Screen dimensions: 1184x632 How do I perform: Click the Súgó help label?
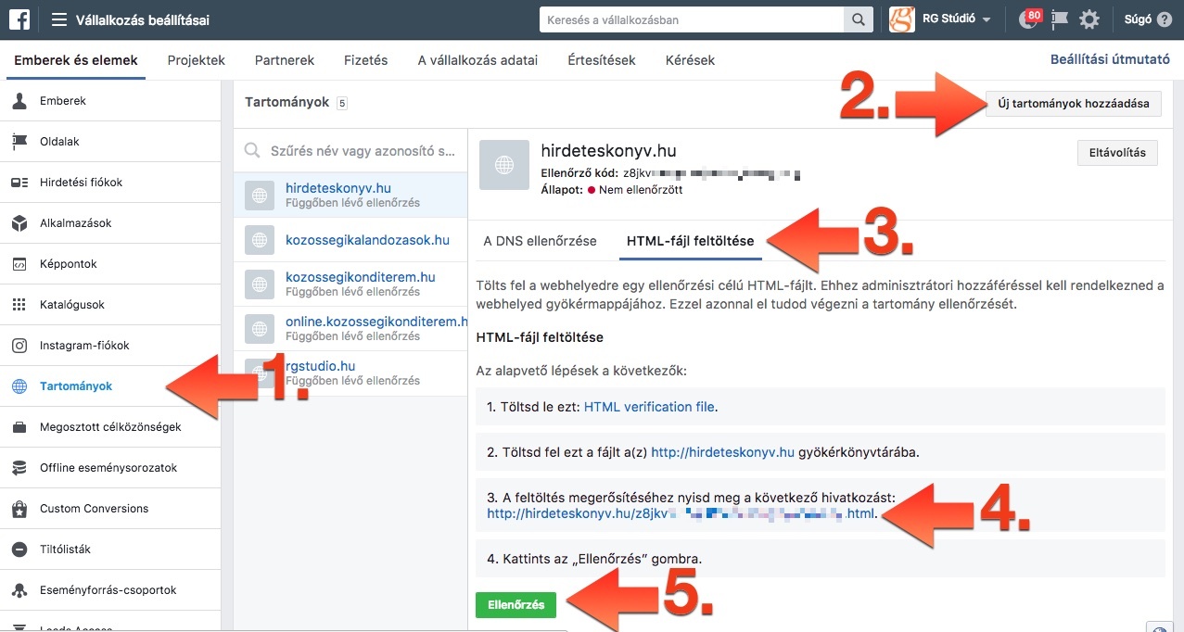pos(1138,19)
